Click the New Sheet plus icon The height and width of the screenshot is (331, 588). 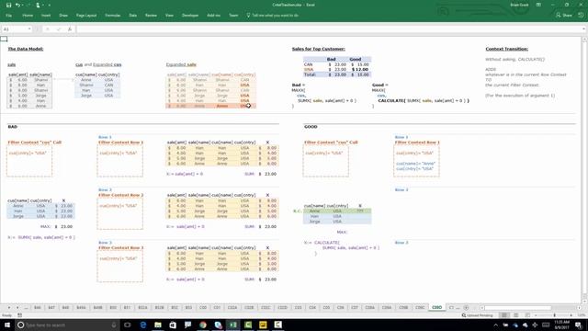[x=466, y=307]
